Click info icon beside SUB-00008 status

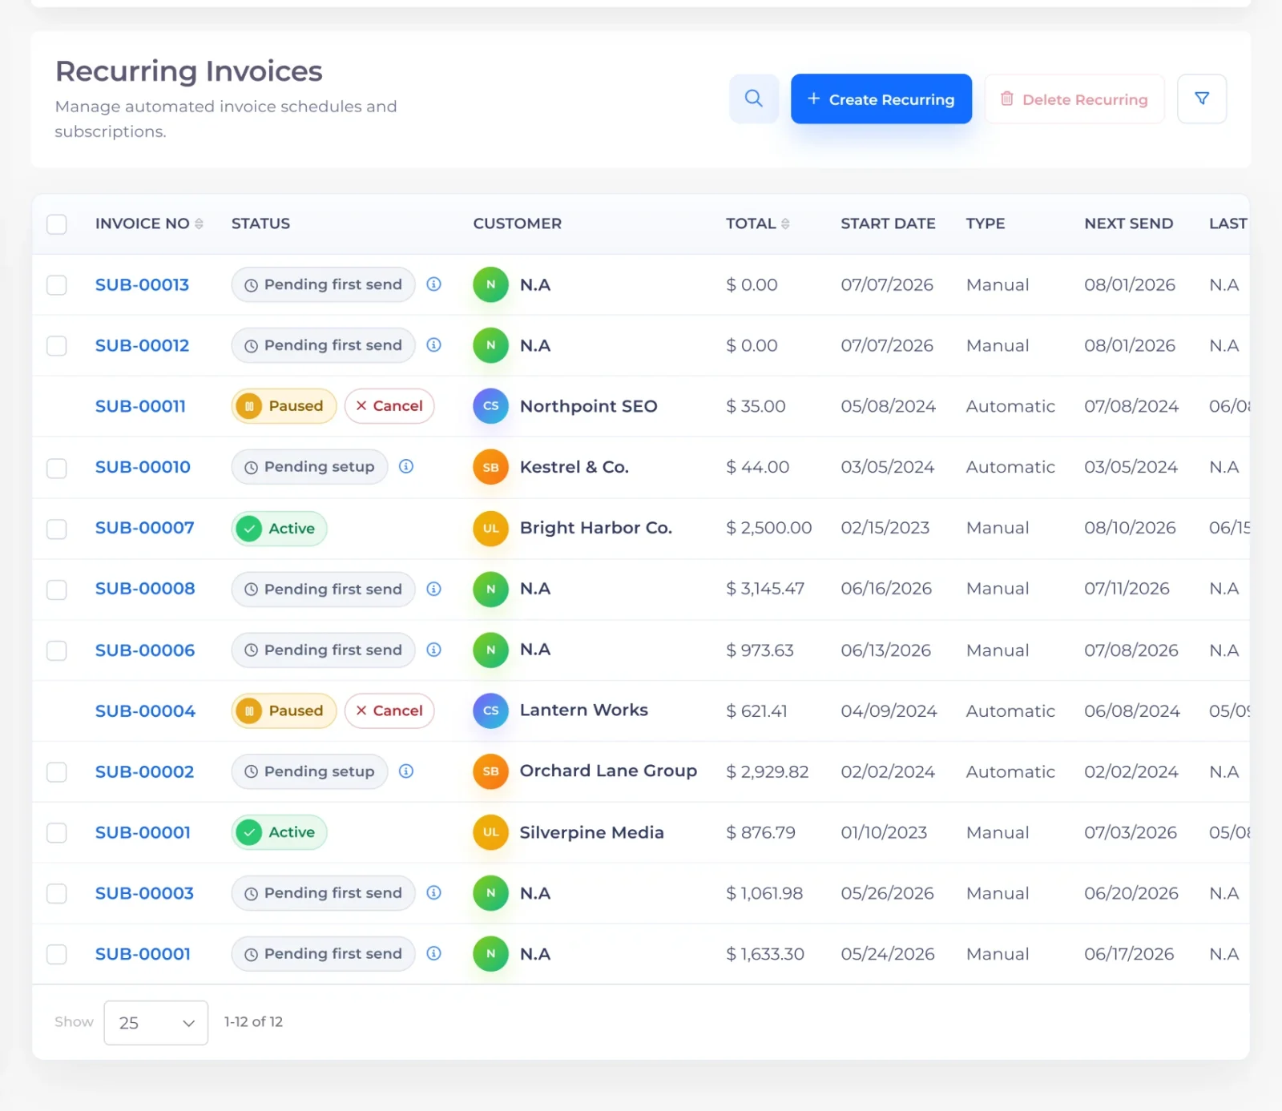433,589
